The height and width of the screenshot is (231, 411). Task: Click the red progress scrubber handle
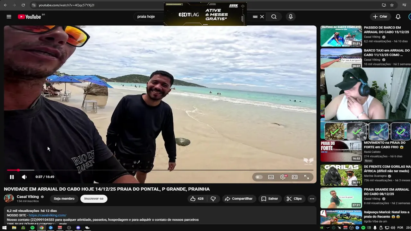tap(18, 170)
